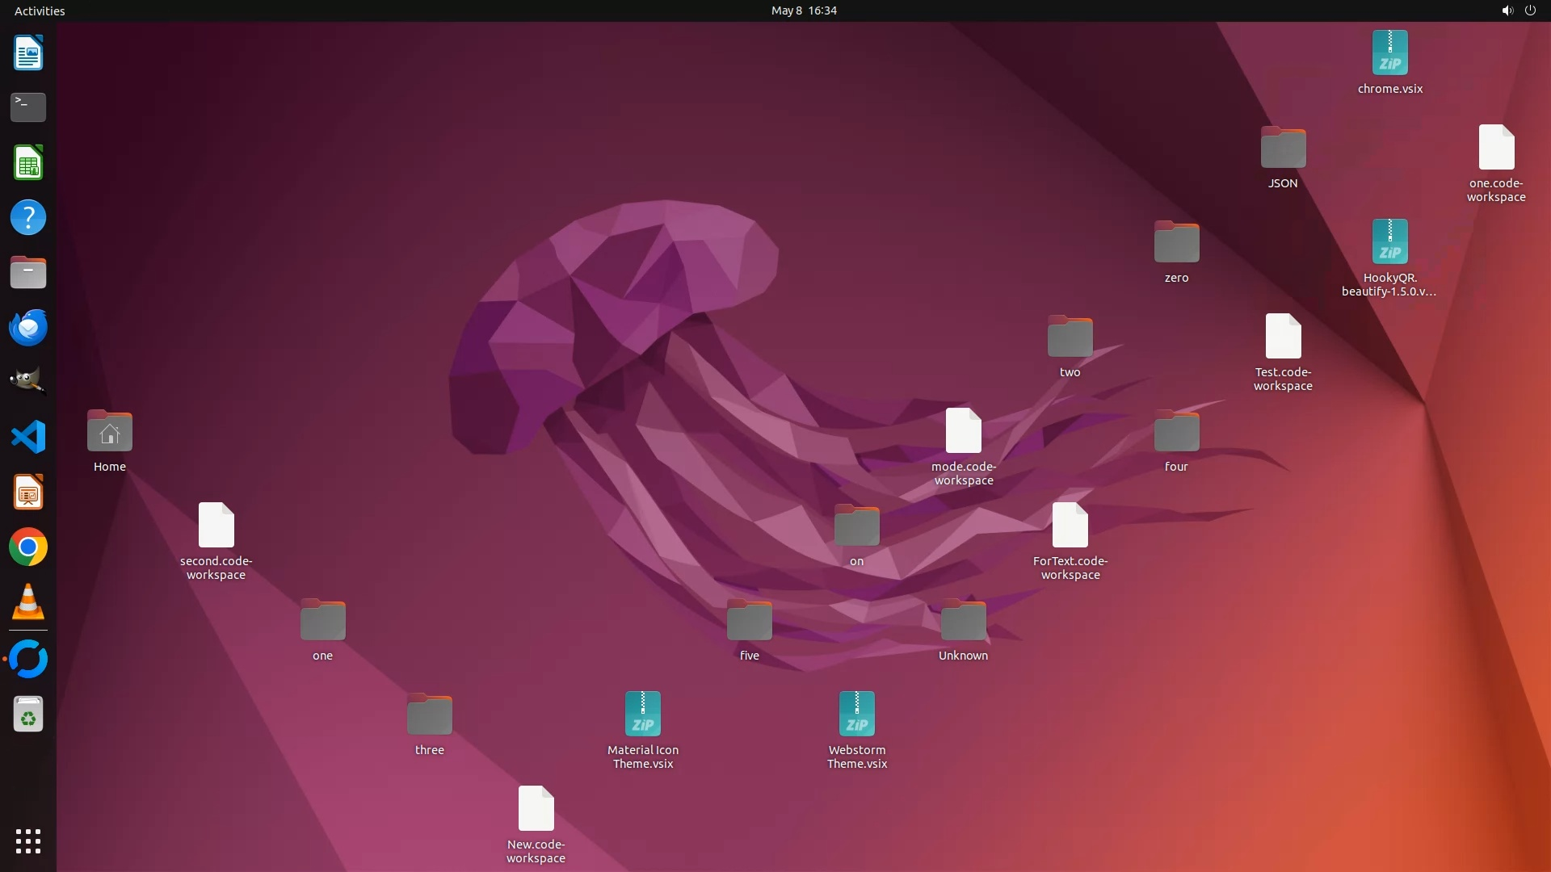1551x872 pixels.
Task: Open system menu via power icon
Action: tap(1530, 10)
